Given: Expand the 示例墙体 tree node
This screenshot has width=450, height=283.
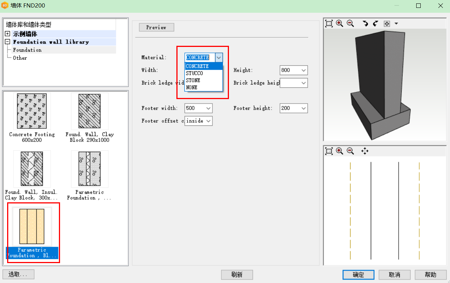Looking at the screenshot, I should (8, 34).
